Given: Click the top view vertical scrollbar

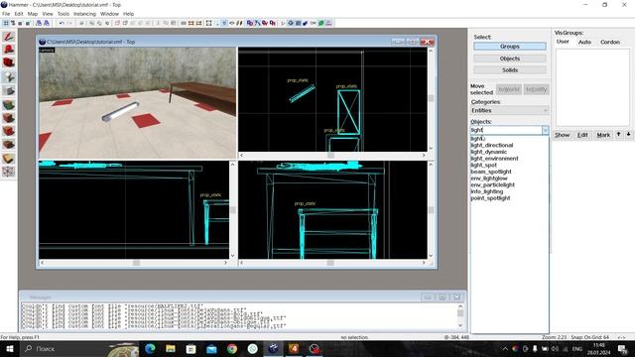Looking at the screenshot, I should 431,99.
